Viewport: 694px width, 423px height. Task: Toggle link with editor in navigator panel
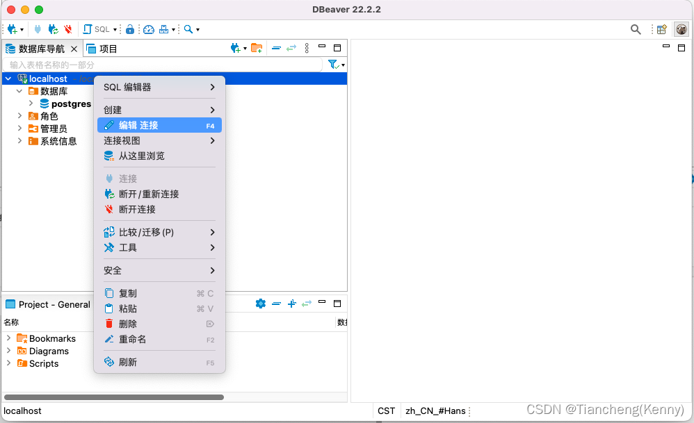point(291,48)
